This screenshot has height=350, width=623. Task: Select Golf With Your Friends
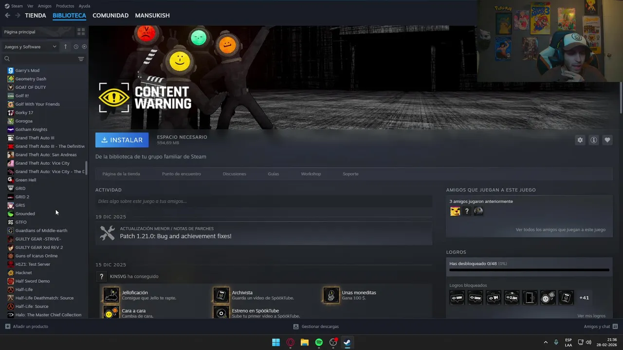37,104
